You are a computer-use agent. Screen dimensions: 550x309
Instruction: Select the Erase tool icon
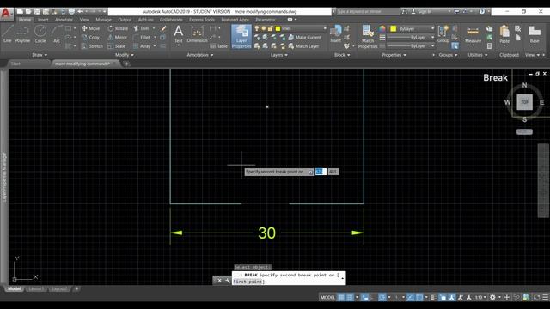[163, 28]
